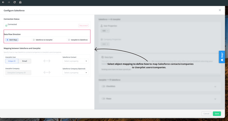Expand the Checklists section chevron
Viewport: 228px width, 121px height.
tap(215, 87)
